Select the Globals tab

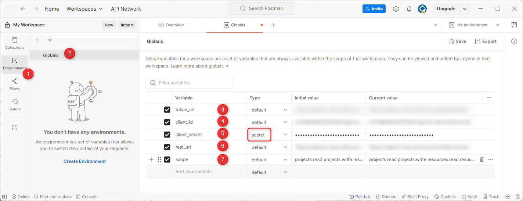pos(234,25)
